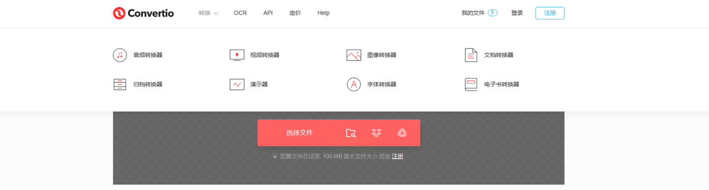The height and width of the screenshot is (190, 709).
Task: Open the presentation converter chart icon
Action: 237,84
